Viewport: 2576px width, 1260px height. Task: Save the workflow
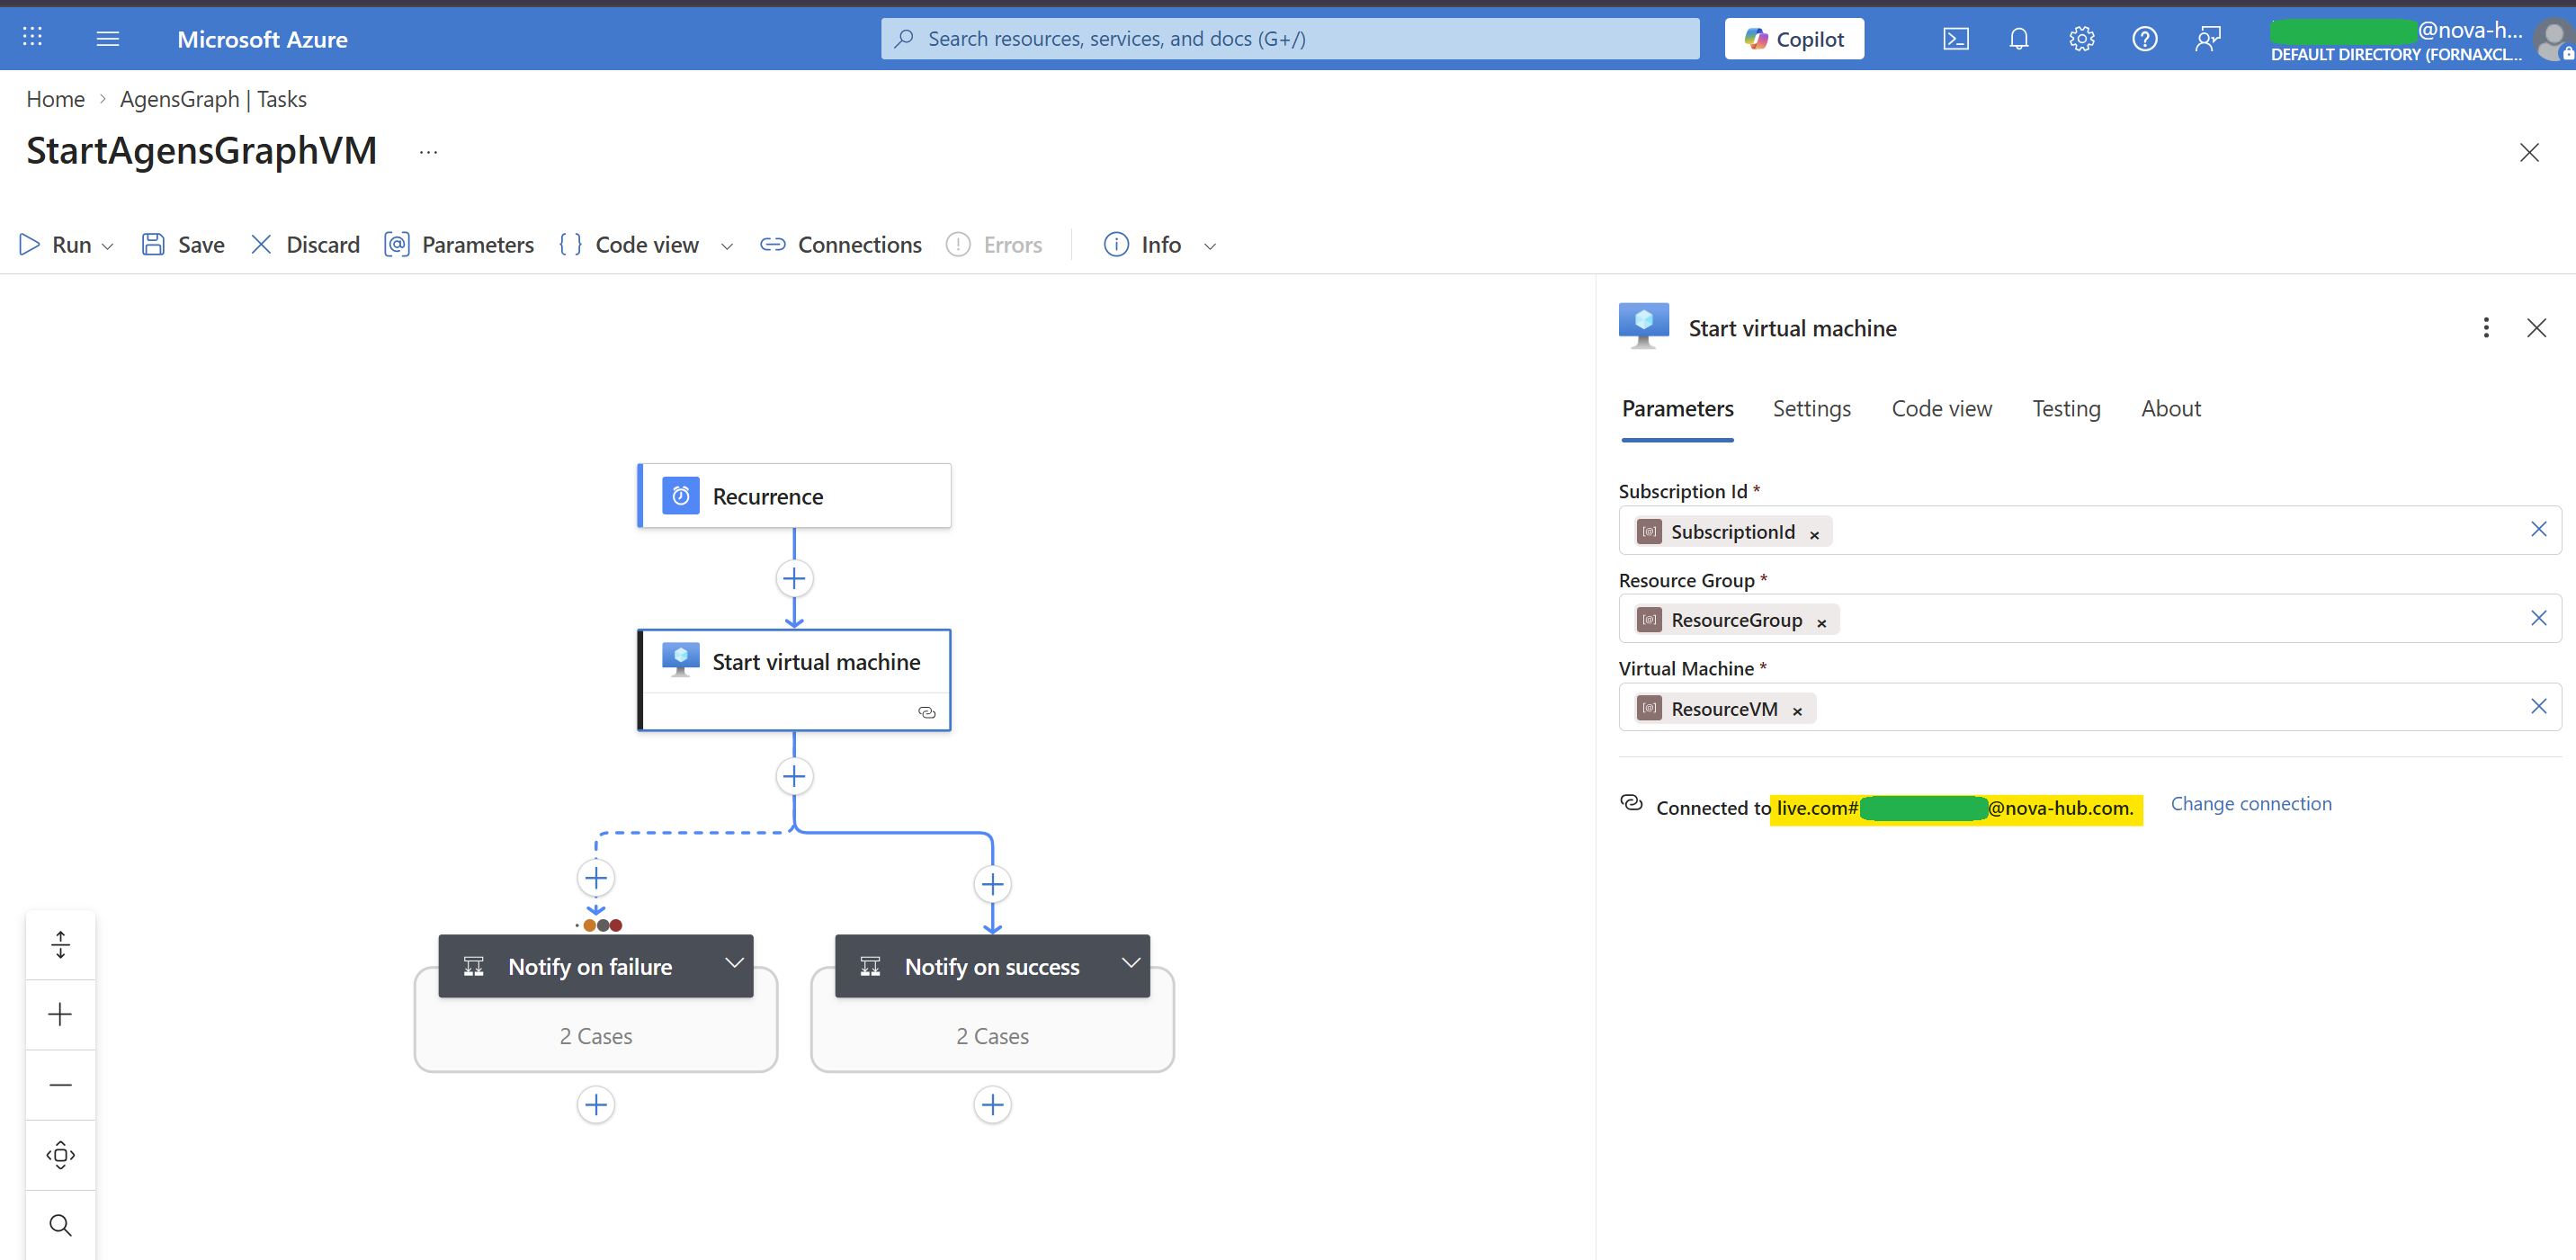coord(183,244)
